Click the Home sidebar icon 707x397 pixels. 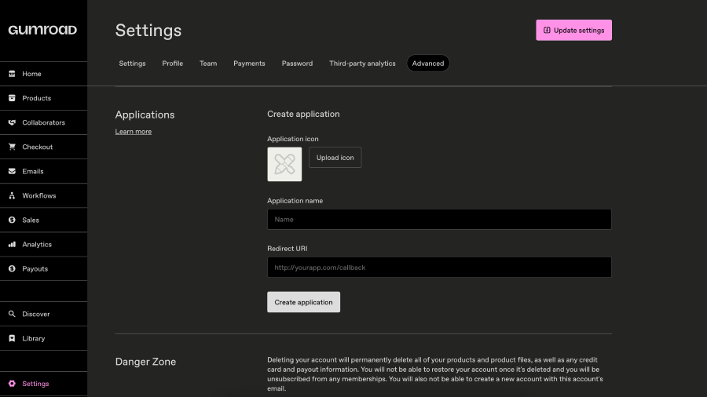pos(12,74)
